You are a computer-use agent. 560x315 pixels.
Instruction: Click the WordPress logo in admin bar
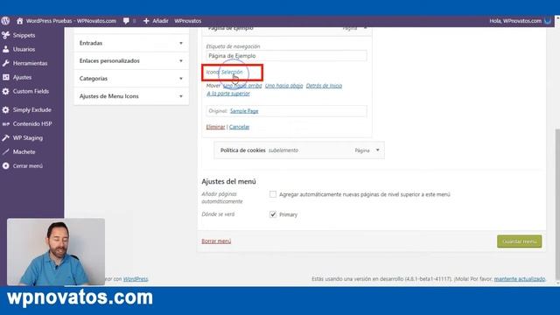(5, 21)
